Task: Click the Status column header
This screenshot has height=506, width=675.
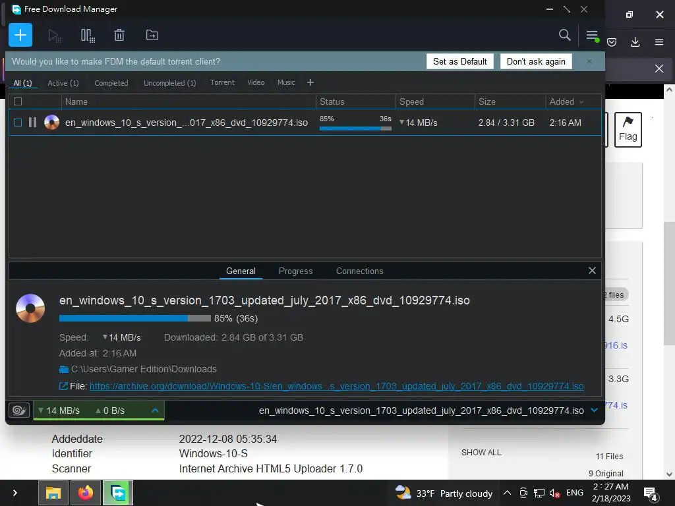Action: click(355, 101)
